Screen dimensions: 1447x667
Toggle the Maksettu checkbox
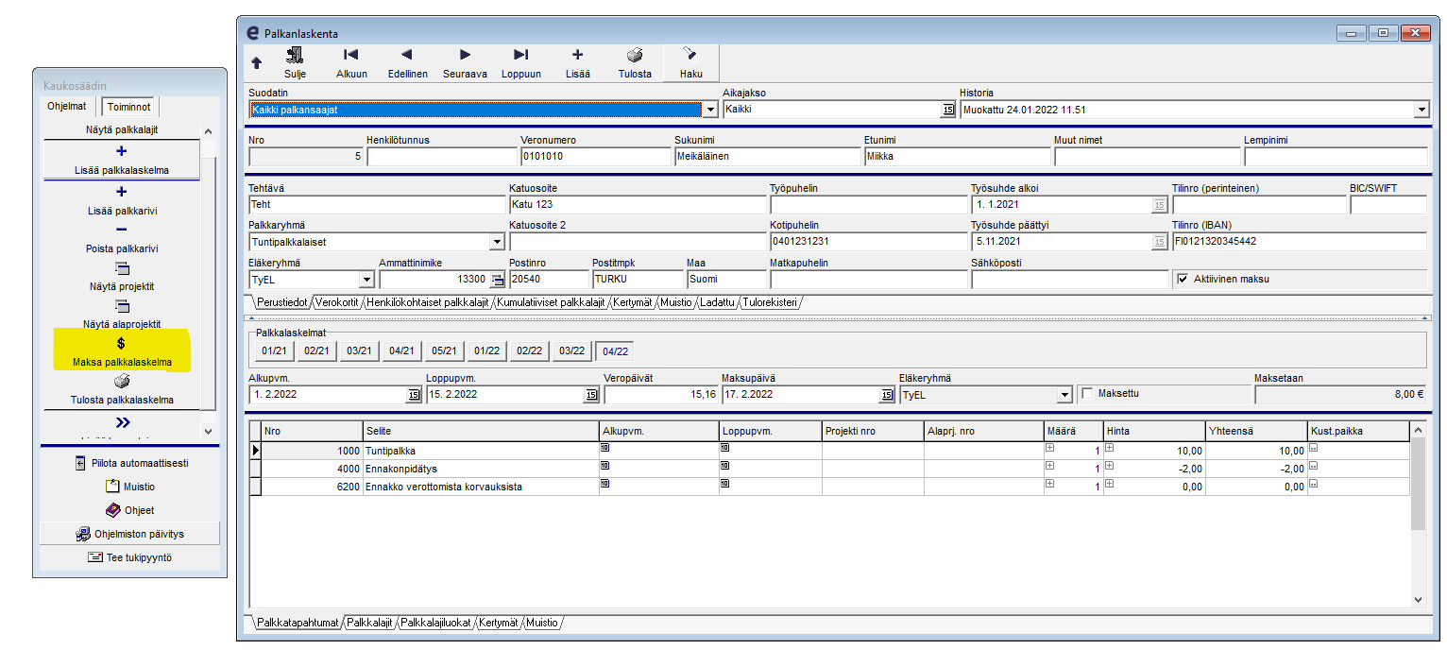1087,394
